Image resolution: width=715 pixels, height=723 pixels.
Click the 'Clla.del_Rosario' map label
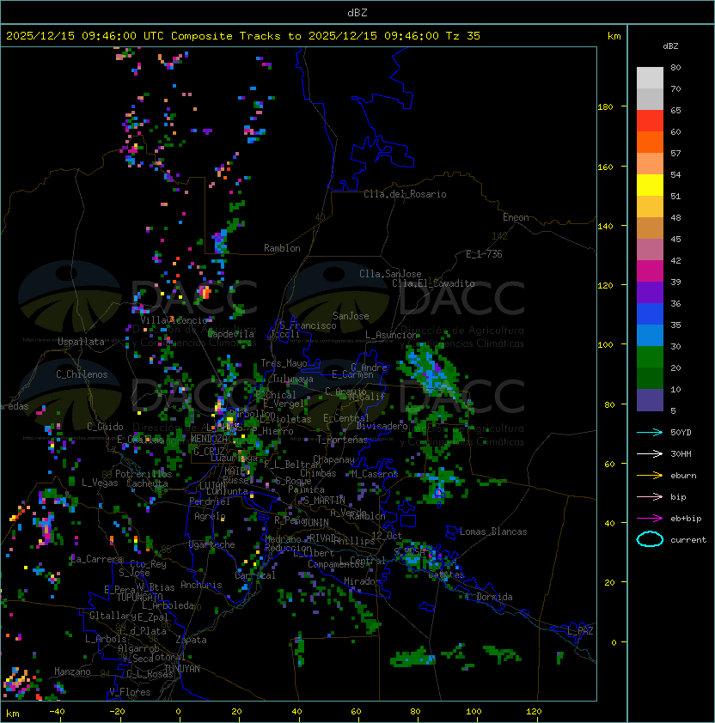(405, 194)
